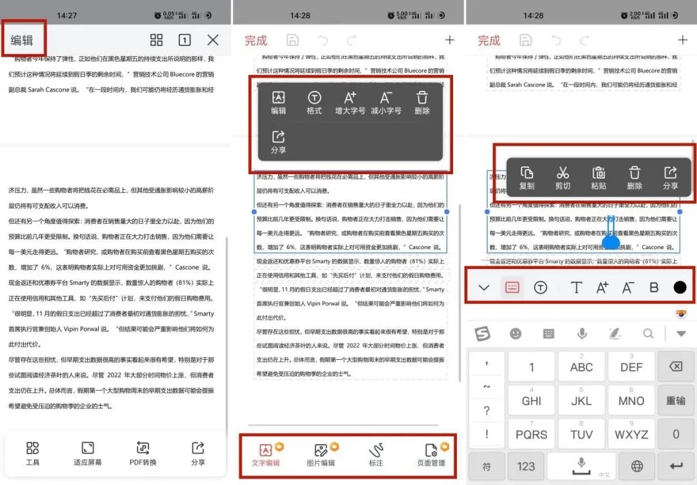
Task: Tap the backspace key
Action: tap(676, 366)
